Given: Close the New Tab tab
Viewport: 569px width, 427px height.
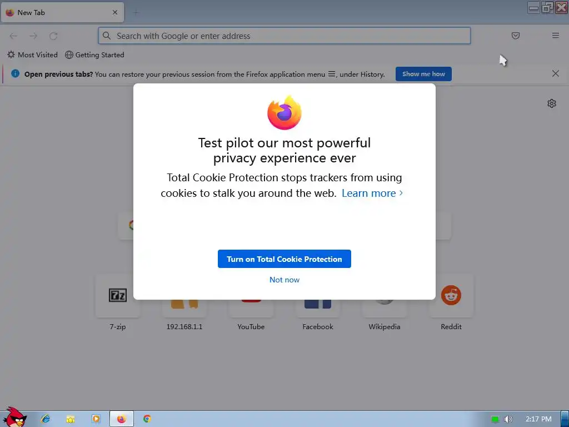Looking at the screenshot, I should [115, 12].
